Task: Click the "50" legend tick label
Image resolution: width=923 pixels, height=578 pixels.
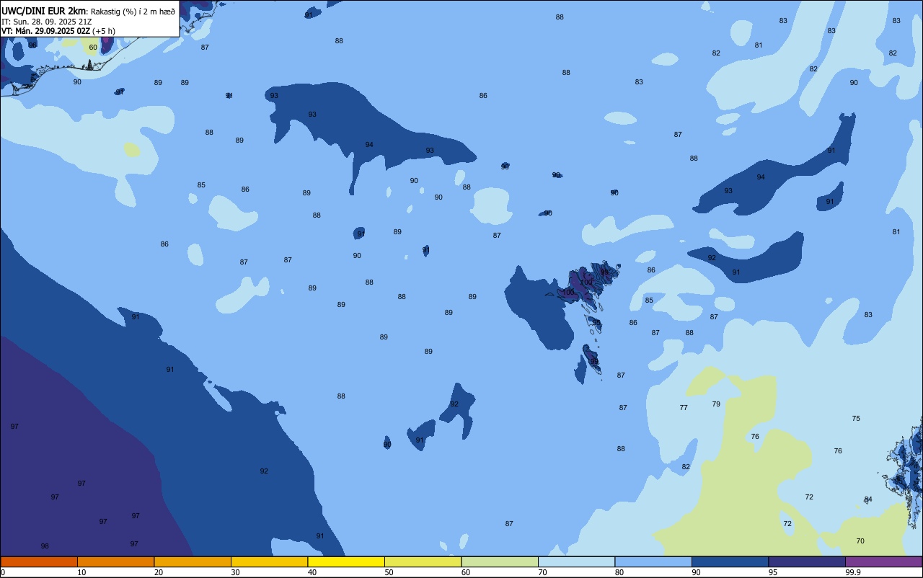Action: pyautogui.click(x=389, y=572)
